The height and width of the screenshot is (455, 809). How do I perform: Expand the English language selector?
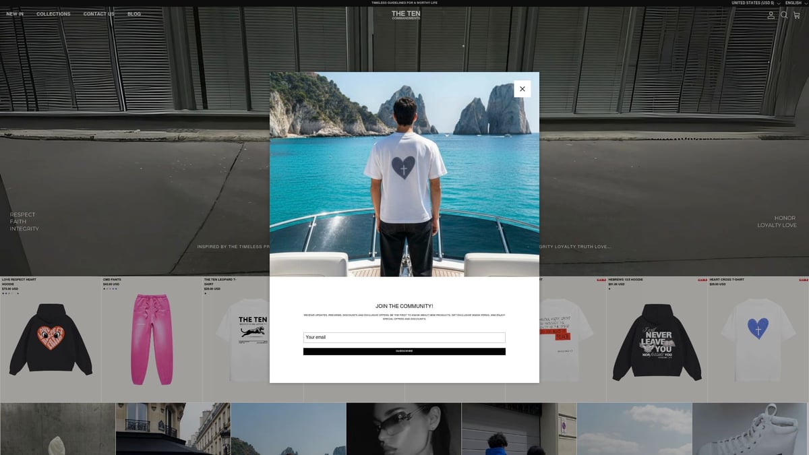[x=796, y=3]
